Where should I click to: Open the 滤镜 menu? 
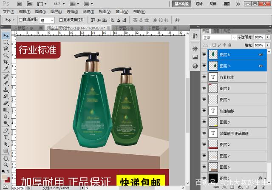[88, 11]
